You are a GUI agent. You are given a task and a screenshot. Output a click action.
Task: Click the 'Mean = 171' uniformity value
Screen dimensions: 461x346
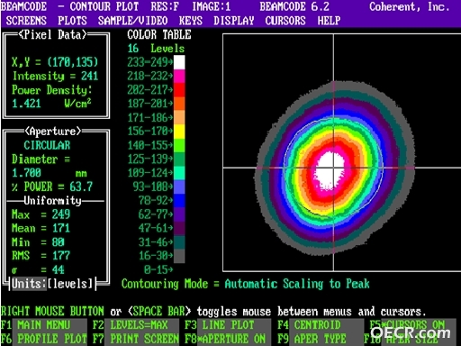41,228
